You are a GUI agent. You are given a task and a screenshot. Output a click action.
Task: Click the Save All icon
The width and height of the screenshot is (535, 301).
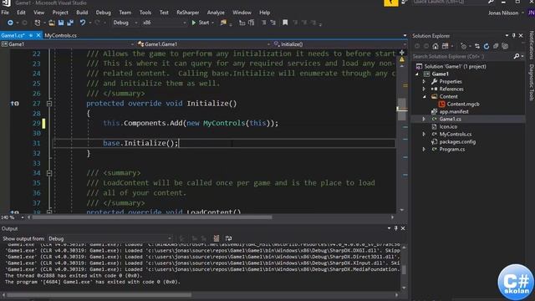point(70,23)
